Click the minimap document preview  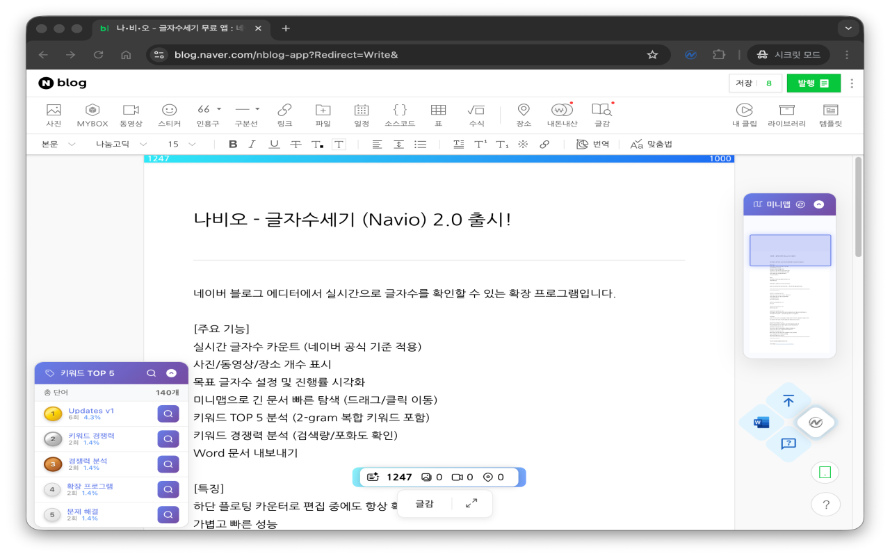point(790,286)
